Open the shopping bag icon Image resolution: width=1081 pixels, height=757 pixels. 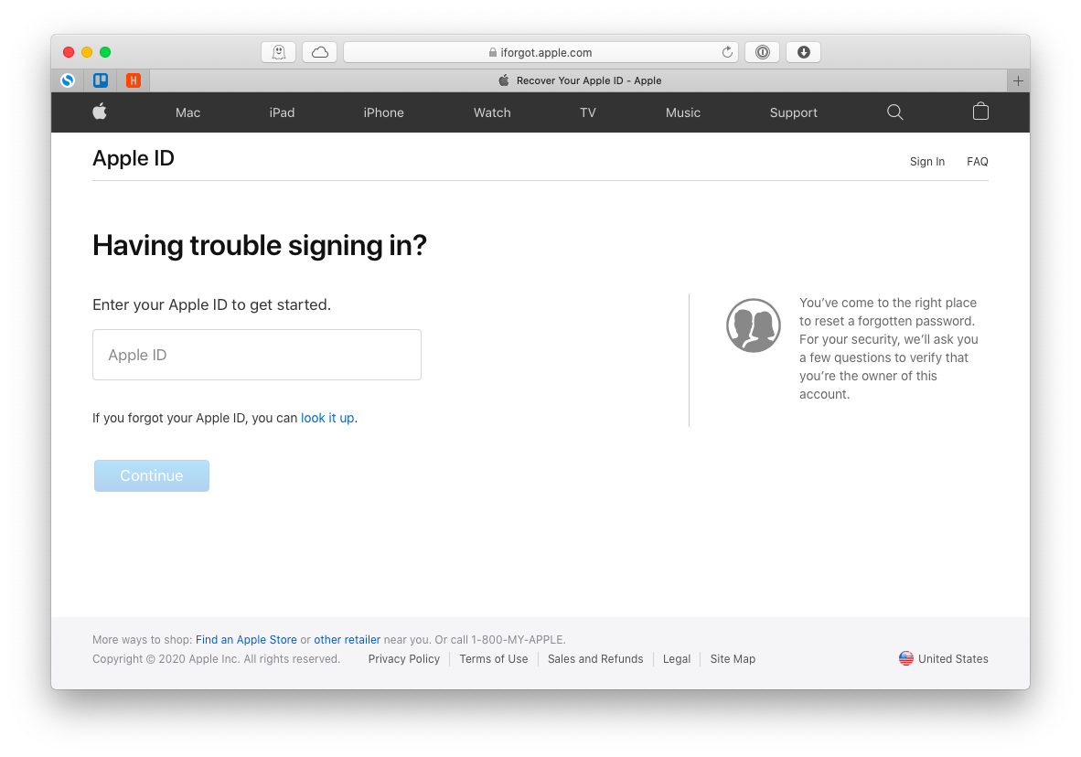[x=980, y=112]
